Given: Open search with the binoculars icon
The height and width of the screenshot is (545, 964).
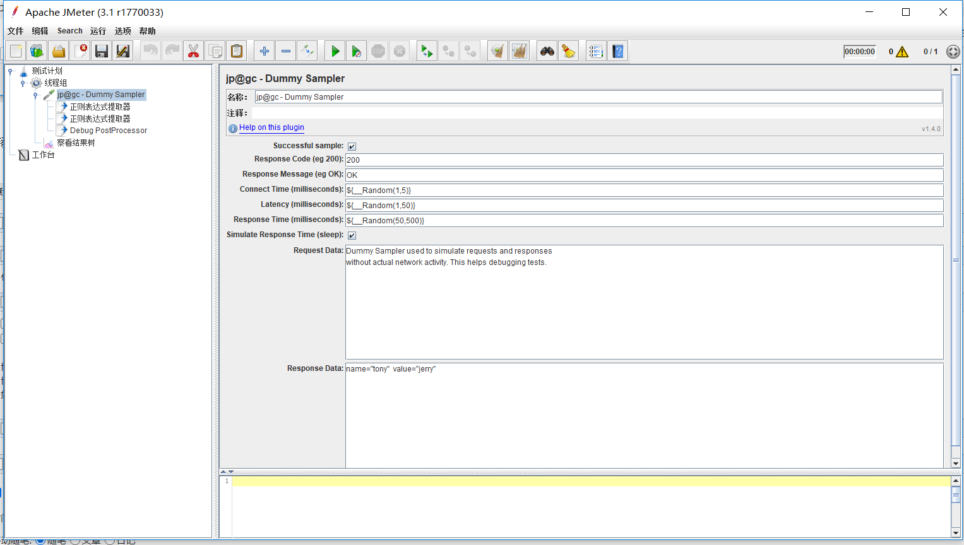Looking at the screenshot, I should [547, 51].
